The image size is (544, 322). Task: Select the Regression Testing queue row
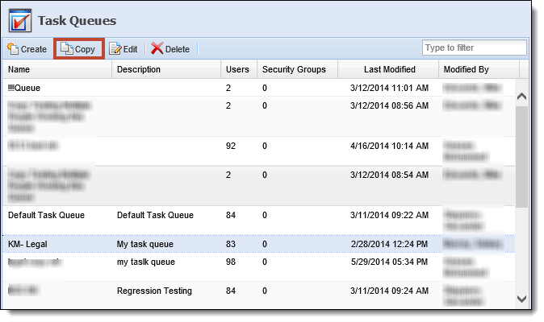pyautogui.click(x=258, y=294)
